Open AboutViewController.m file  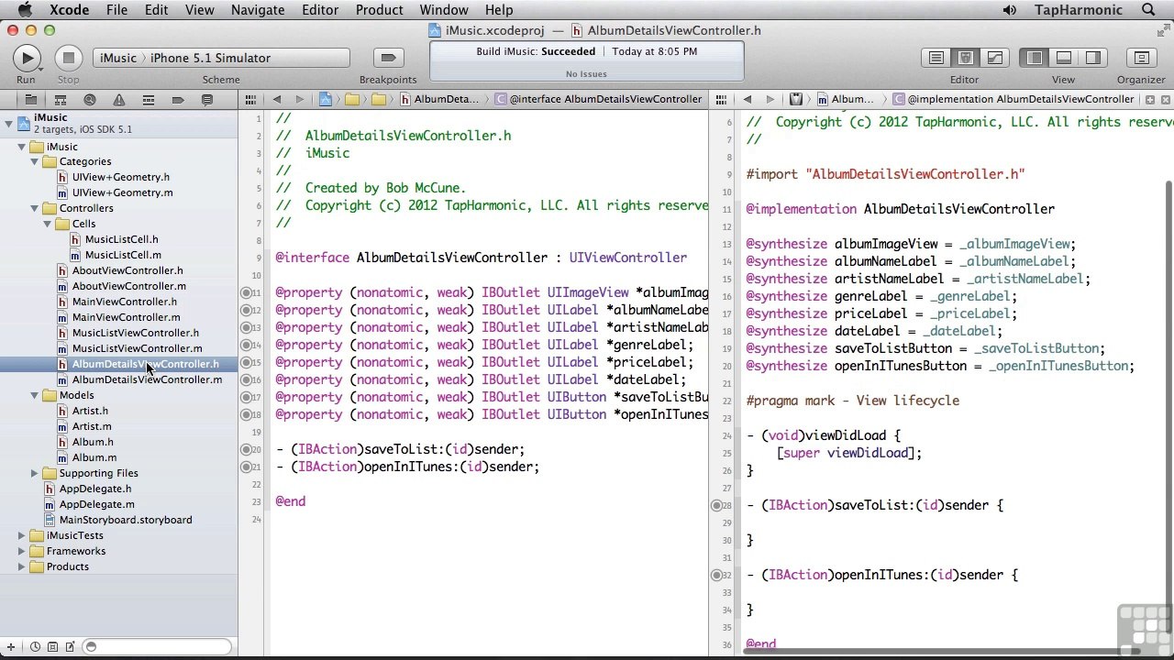click(127, 286)
